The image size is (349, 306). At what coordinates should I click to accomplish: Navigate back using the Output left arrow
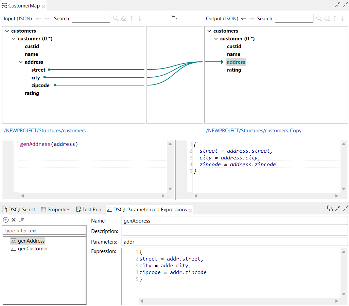tap(244, 19)
